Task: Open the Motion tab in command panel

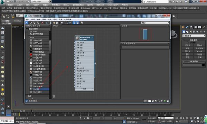Action: 196,27
